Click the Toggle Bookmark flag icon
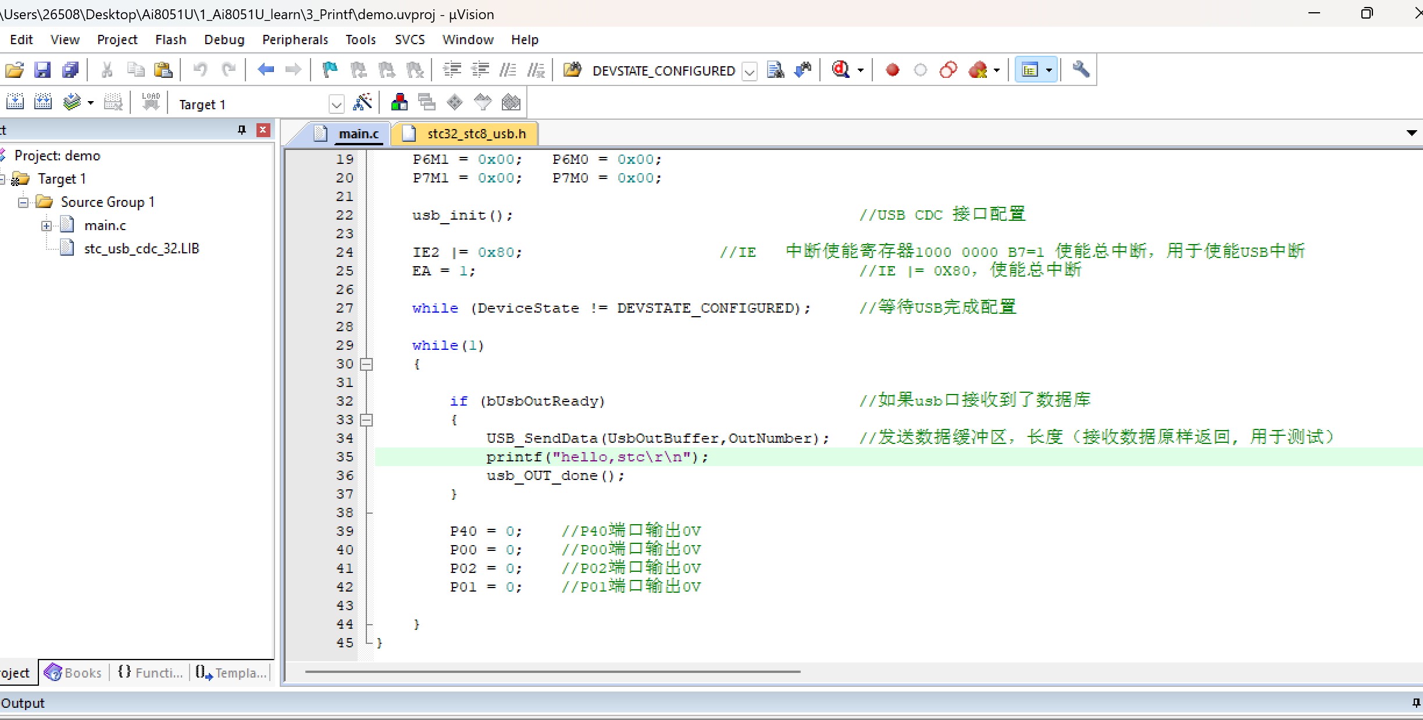The height and width of the screenshot is (720, 1423). [330, 70]
